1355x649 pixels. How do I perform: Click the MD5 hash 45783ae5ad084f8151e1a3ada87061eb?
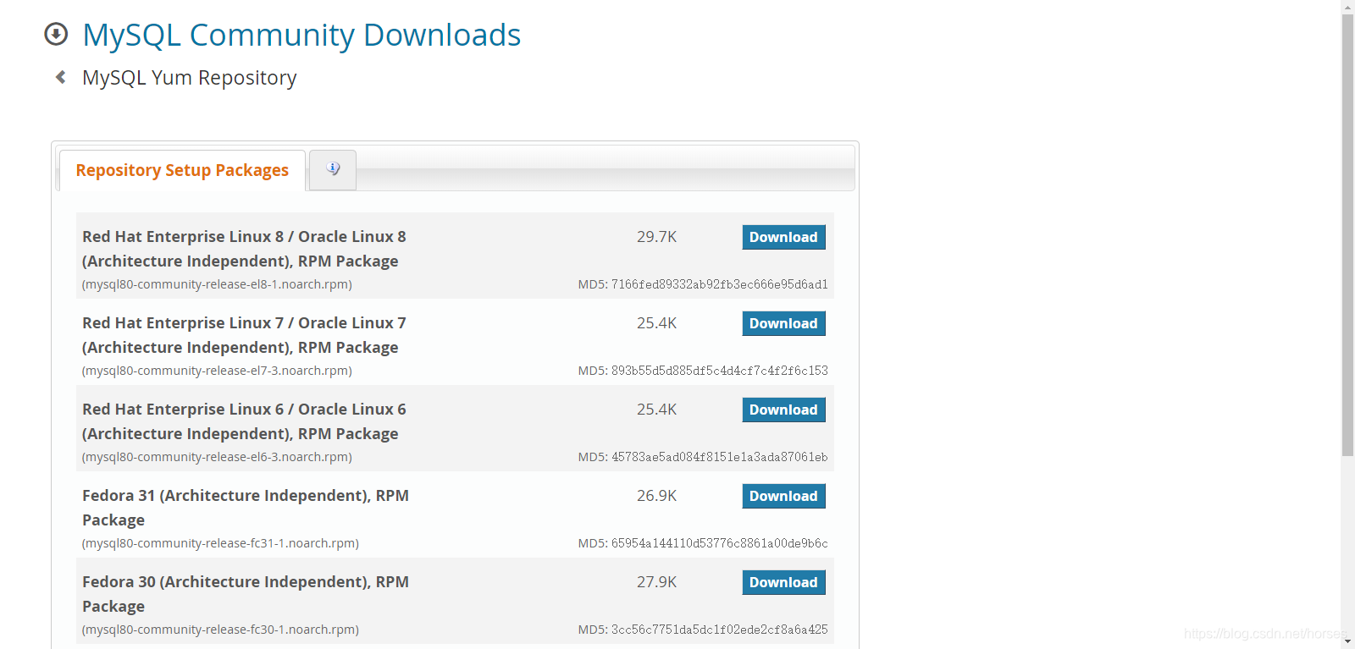click(720, 457)
